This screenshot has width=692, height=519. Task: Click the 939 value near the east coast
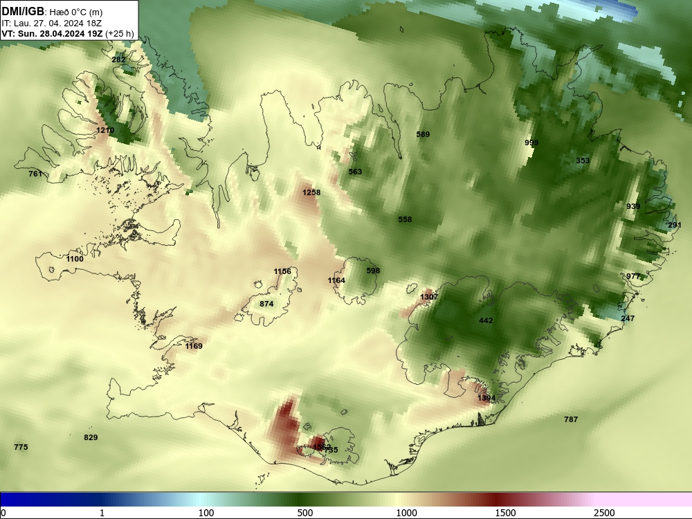pyautogui.click(x=633, y=206)
